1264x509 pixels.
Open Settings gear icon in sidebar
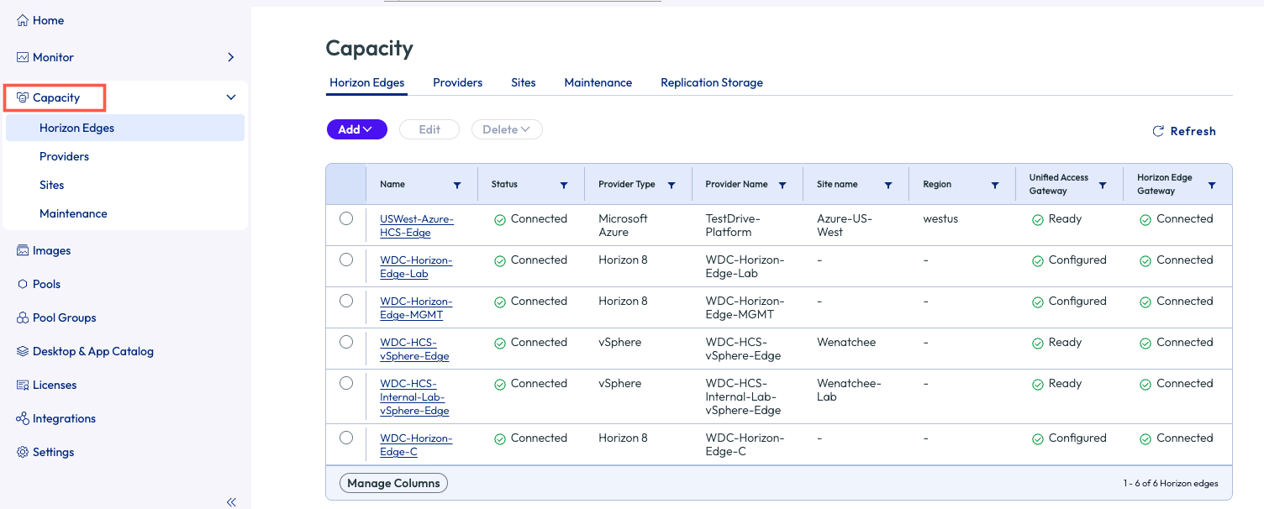pyautogui.click(x=23, y=453)
